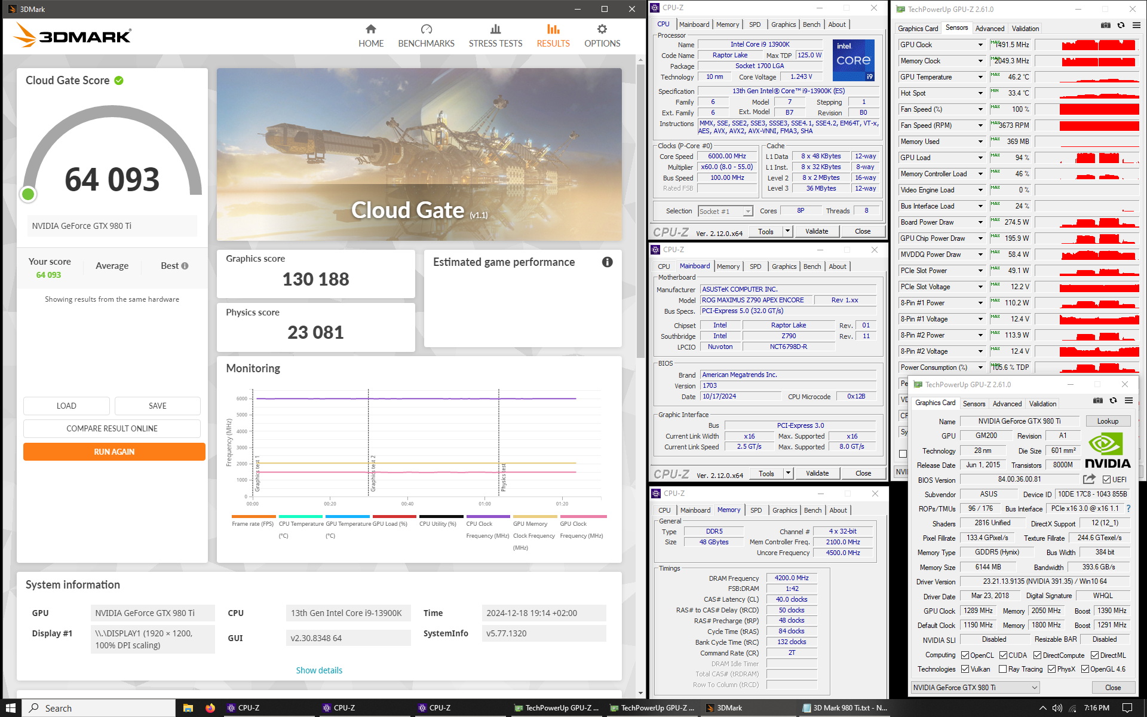This screenshot has width=1147, height=717.
Task: Click the question mark beside Bus Interface
Action: [x=1128, y=508]
